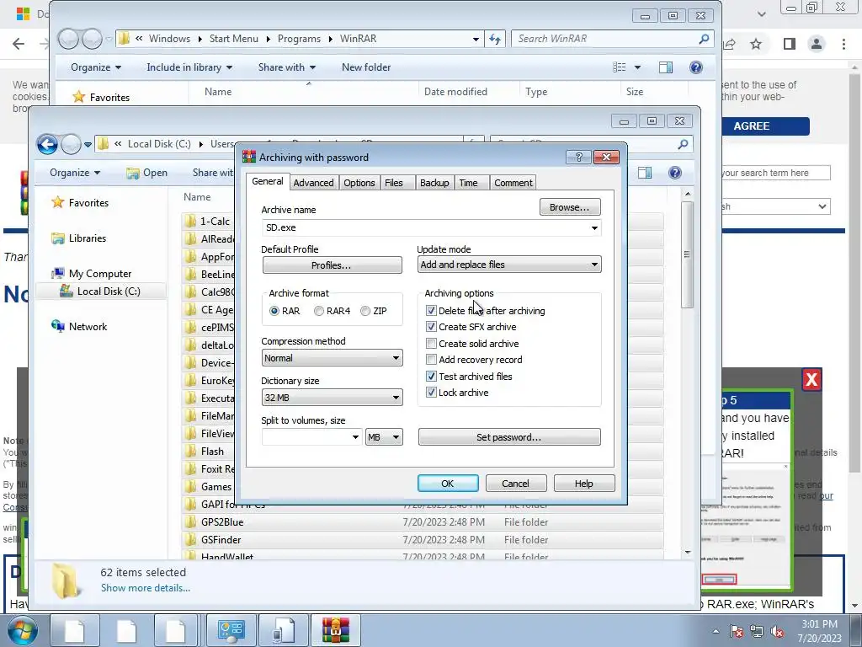Expand Include in library dropdown
Viewport: 862px width, 647px height.
point(189,67)
